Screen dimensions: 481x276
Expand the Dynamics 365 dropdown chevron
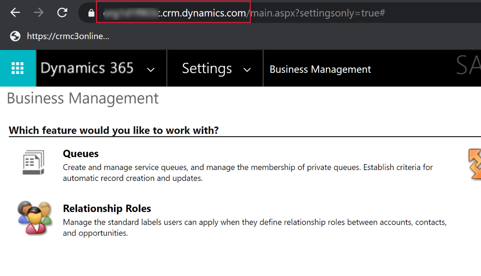click(151, 70)
